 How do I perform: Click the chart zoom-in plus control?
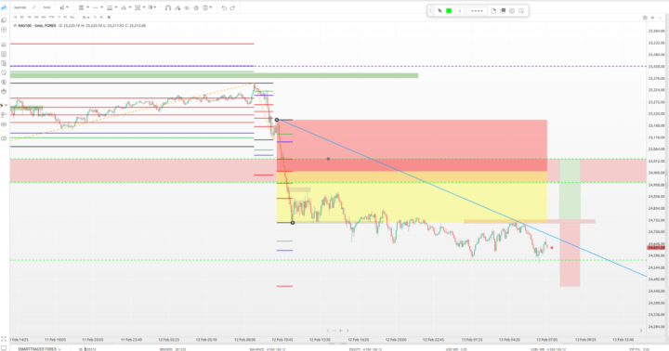coord(340,331)
